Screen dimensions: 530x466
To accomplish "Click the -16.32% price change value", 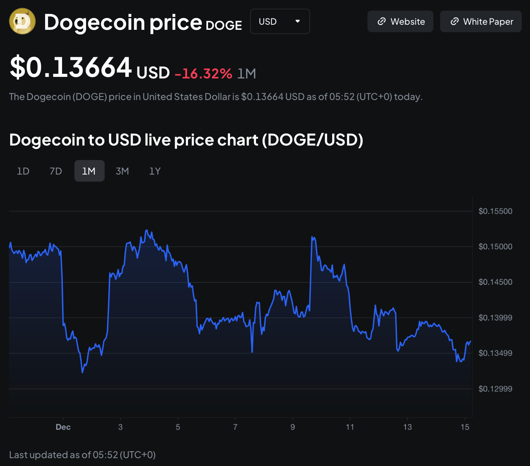I will pos(203,73).
